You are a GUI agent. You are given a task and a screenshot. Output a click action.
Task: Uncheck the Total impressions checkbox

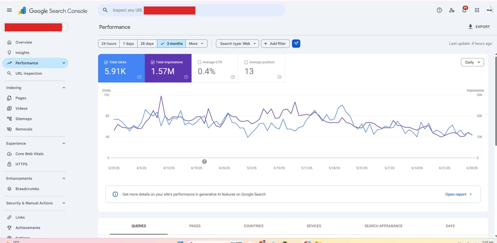click(153, 62)
